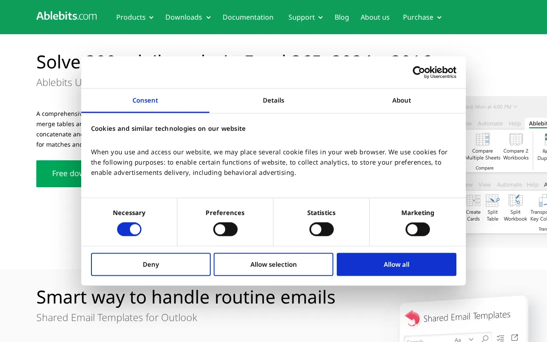This screenshot has height=342, width=547.
Task: Toggle the Necessary cookies switch
Action: 129,230
